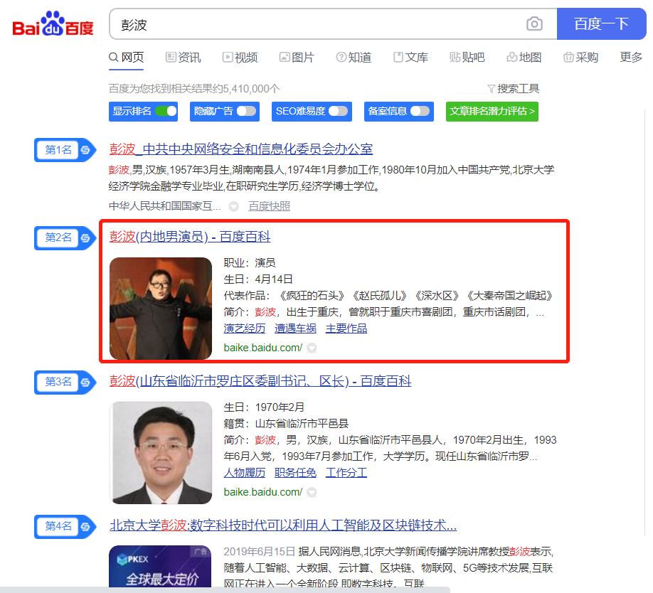Switch to the 视频 tab
Screen dimensions: 653x593
click(240, 57)
